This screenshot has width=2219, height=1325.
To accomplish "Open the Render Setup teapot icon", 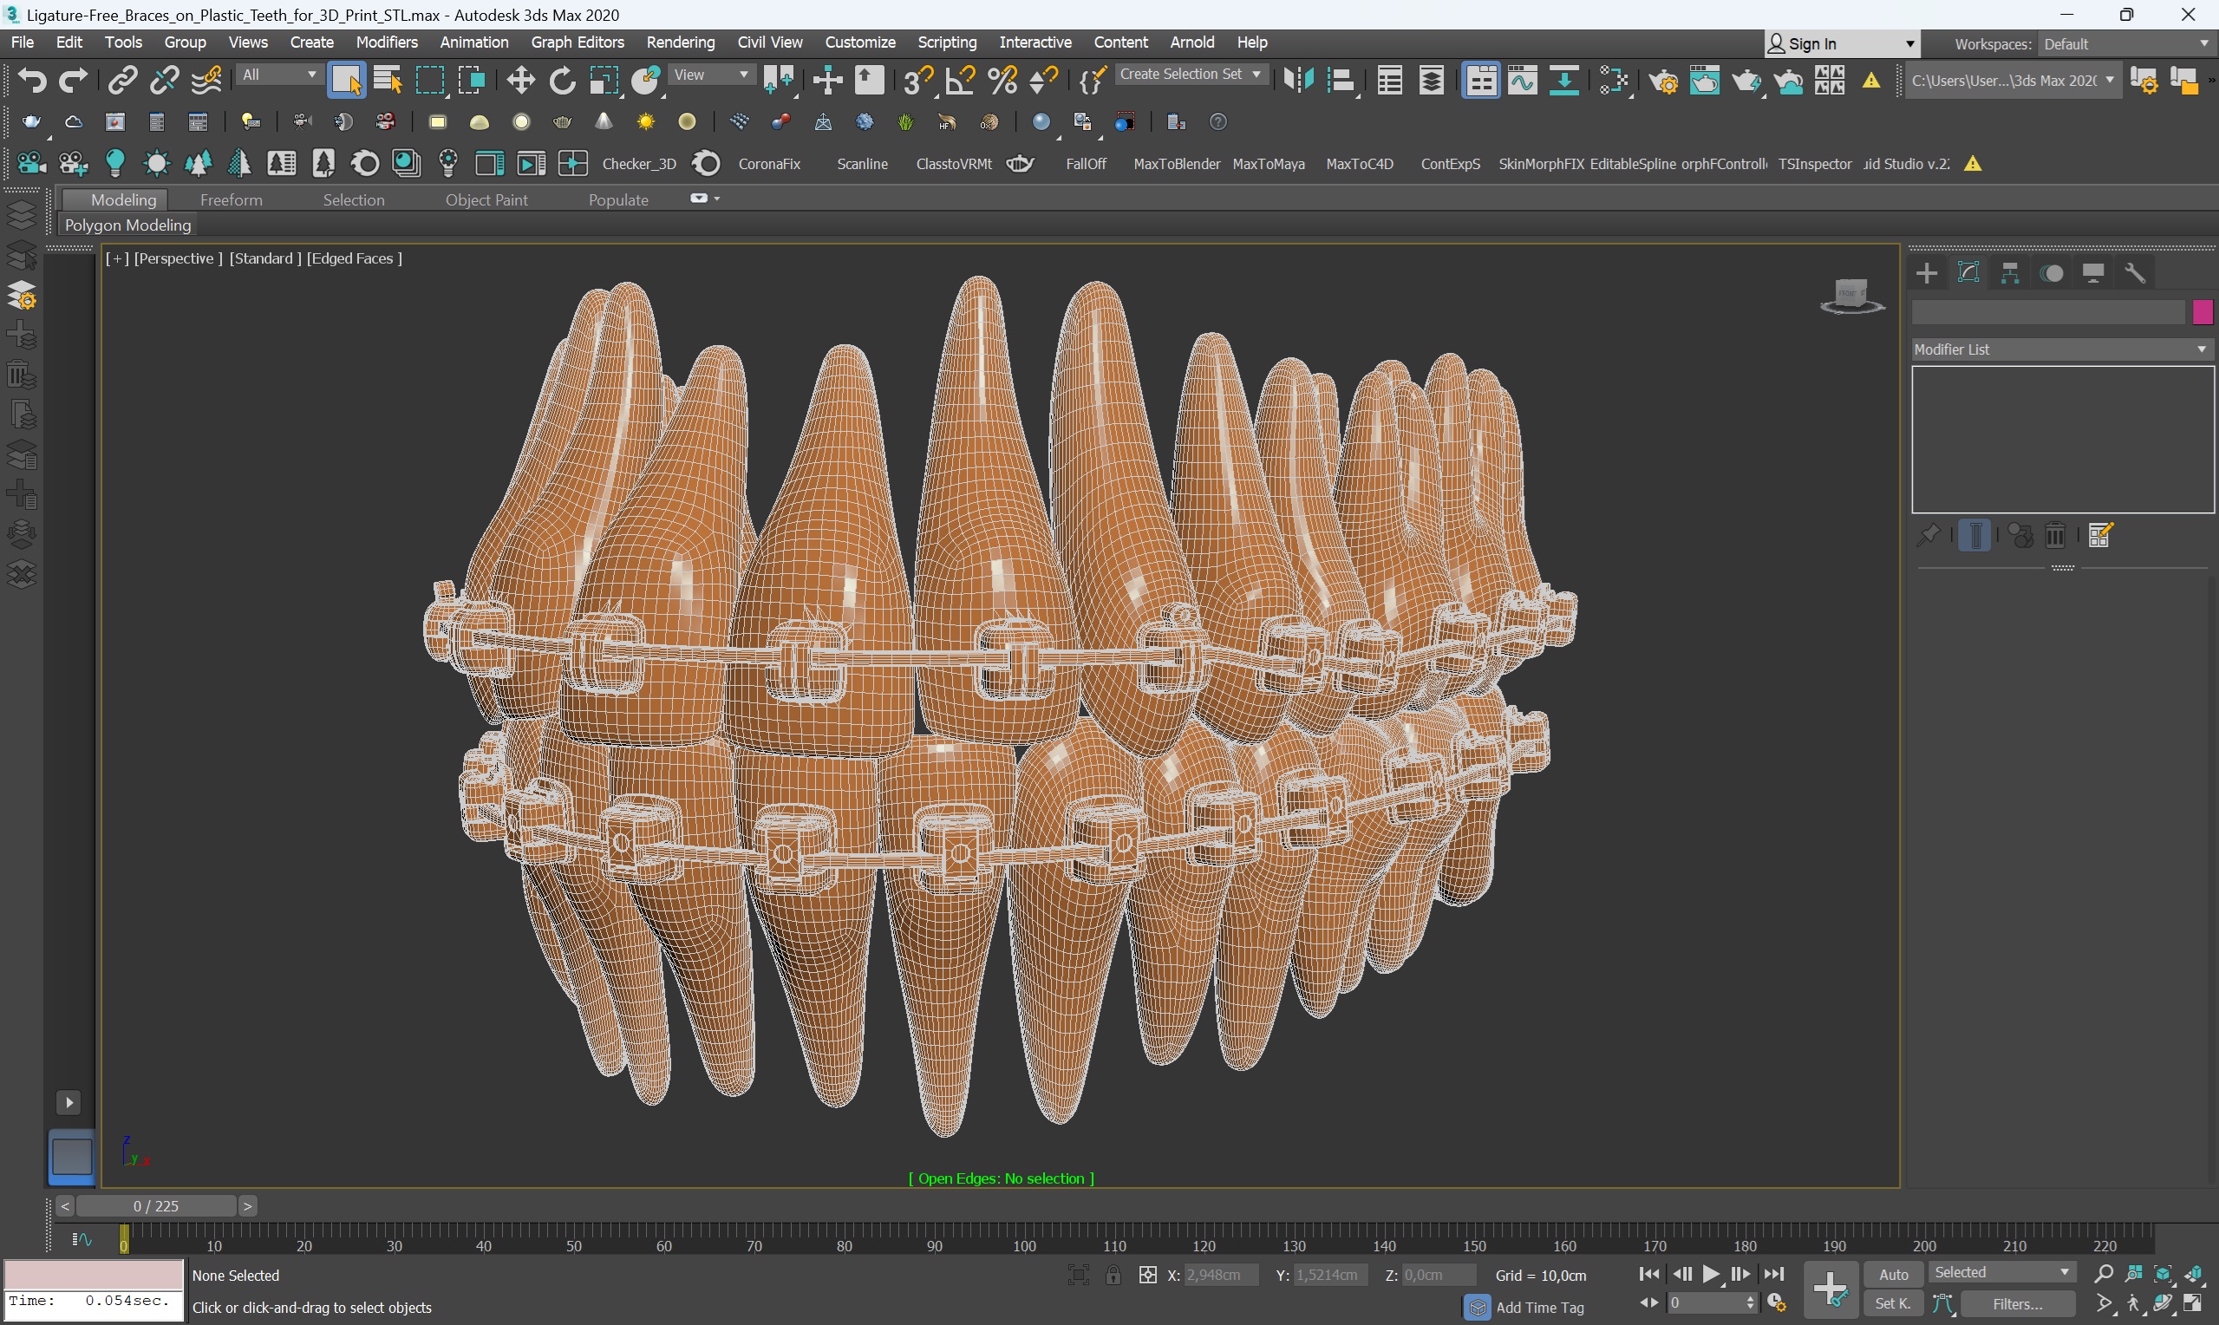I will (x=1663, y=81).
